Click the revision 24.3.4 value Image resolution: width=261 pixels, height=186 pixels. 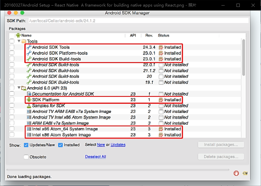pyautogui.click(x=149, y=47)
